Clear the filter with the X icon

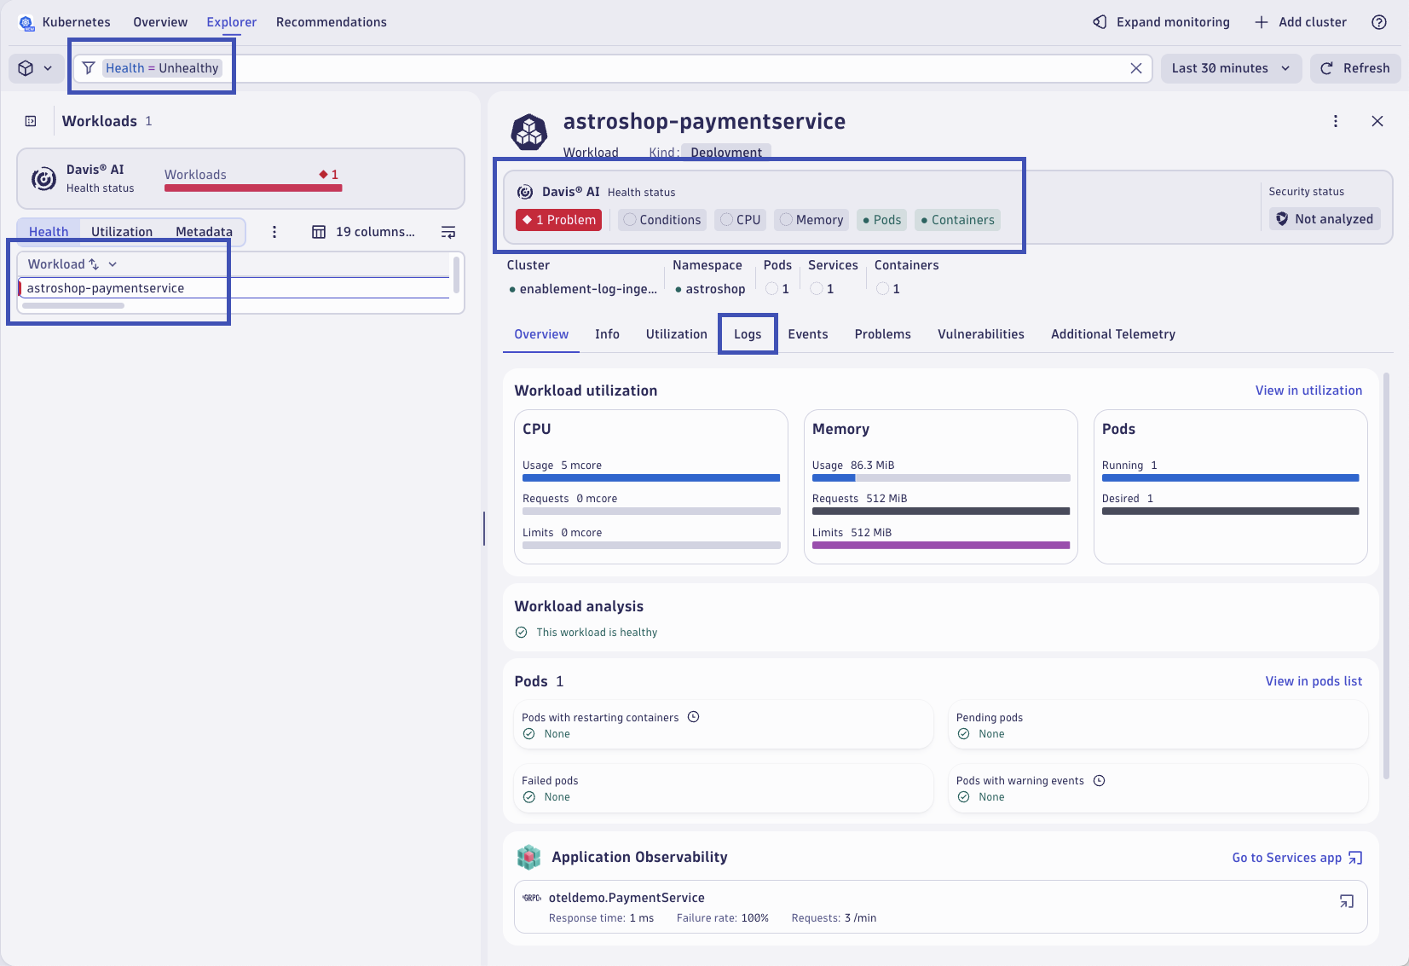(1135, 68)
